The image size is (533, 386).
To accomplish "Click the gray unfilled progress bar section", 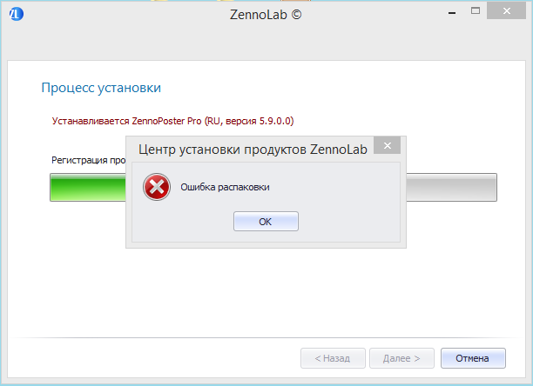I will pyautogui.click(x=451, y=187).
